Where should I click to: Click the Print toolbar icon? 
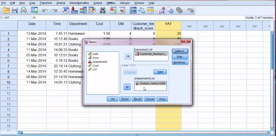(x=24, y=10)
